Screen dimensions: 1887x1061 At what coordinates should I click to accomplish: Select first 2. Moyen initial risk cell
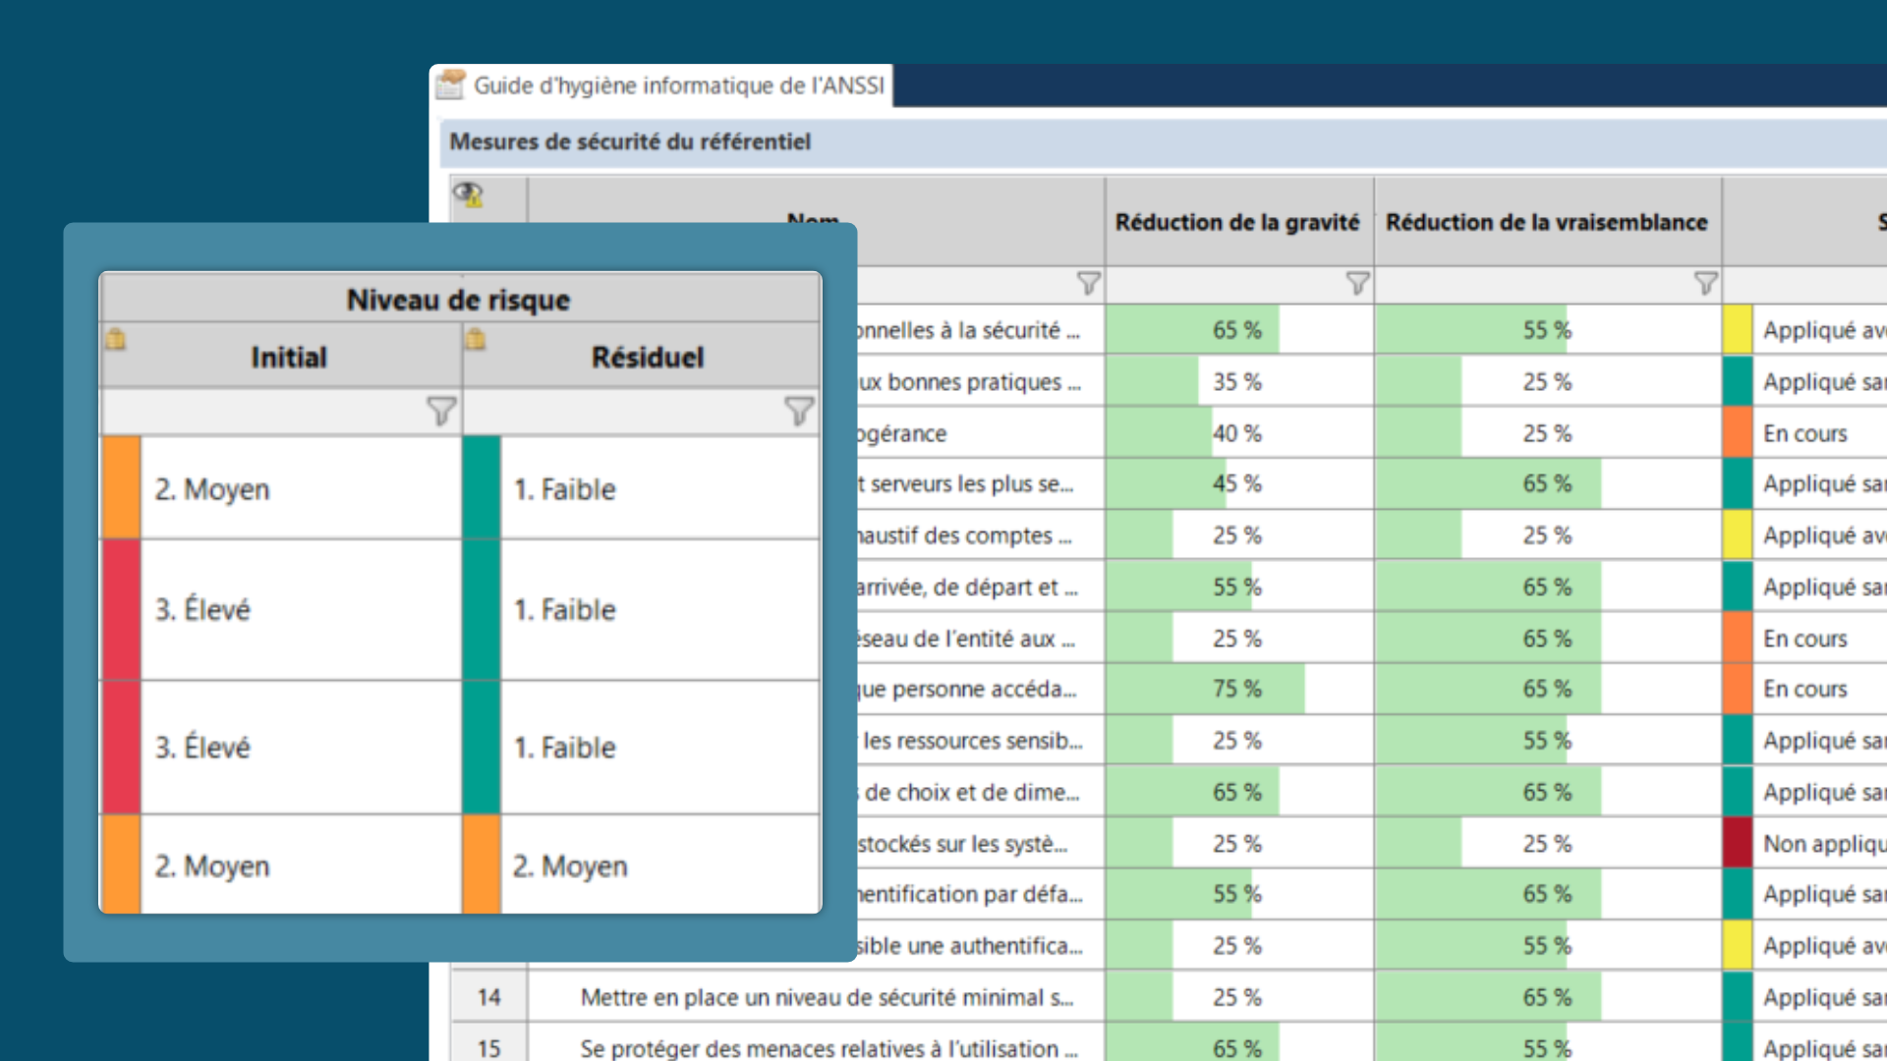282,488
